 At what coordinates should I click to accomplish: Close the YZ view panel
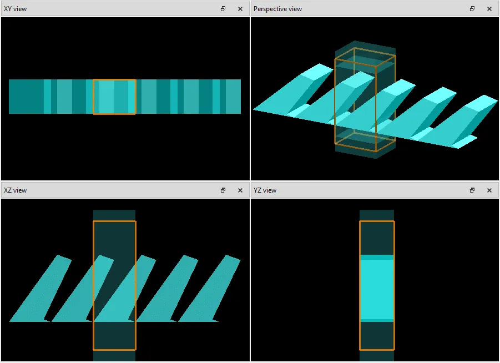[x=489, y=190]
